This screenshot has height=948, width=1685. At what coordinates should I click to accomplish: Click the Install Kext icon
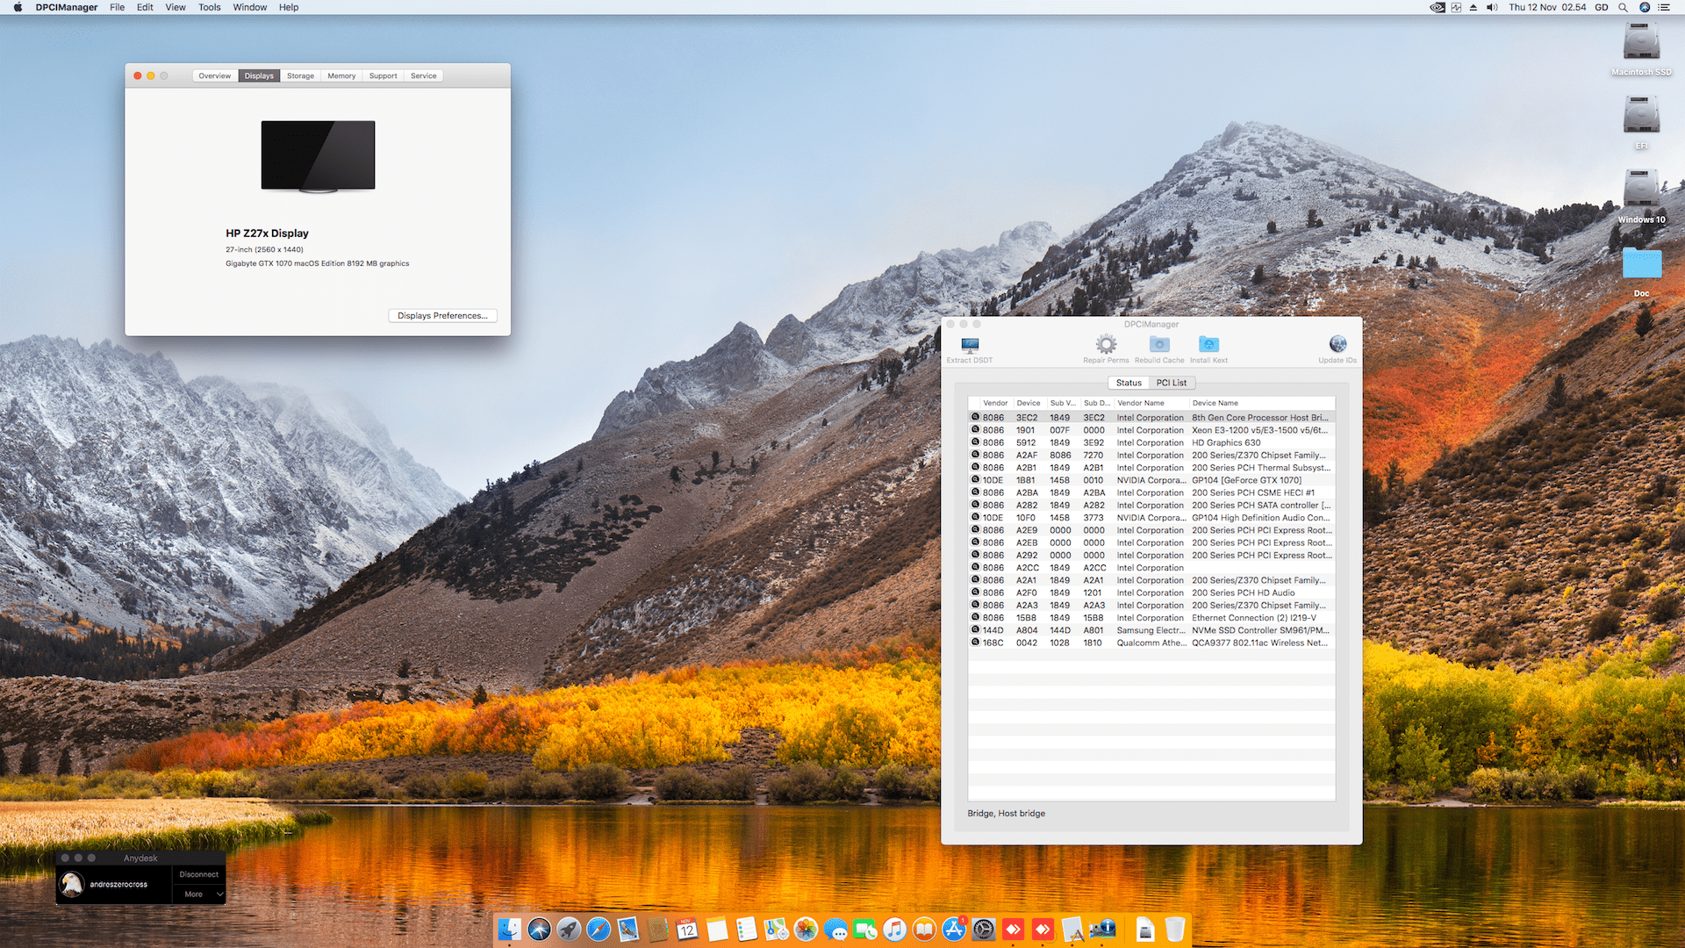tap(1208, 344)
